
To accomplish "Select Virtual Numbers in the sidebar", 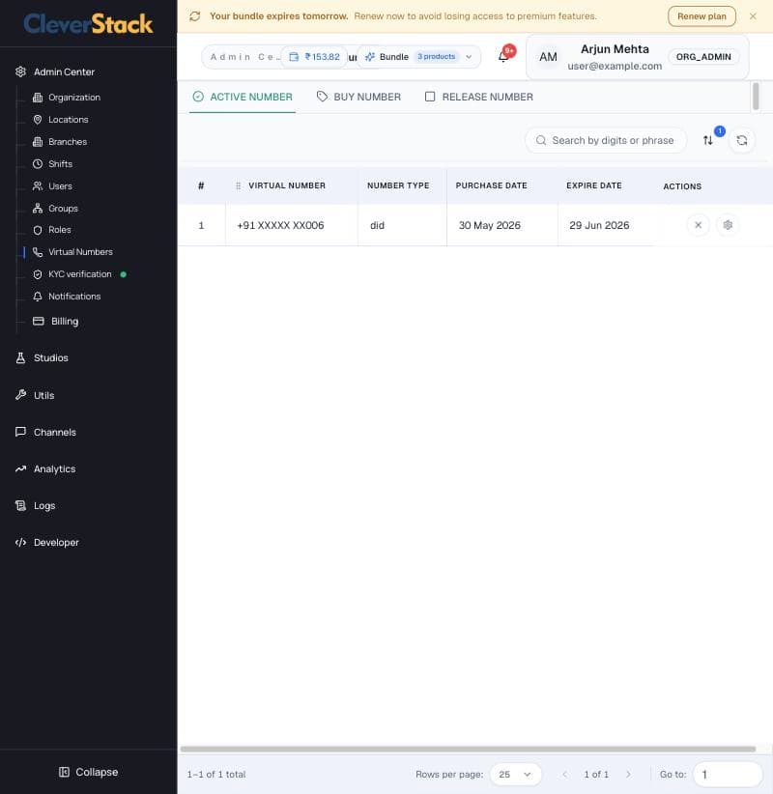I will pyautogui.click(x=72, y=252).
